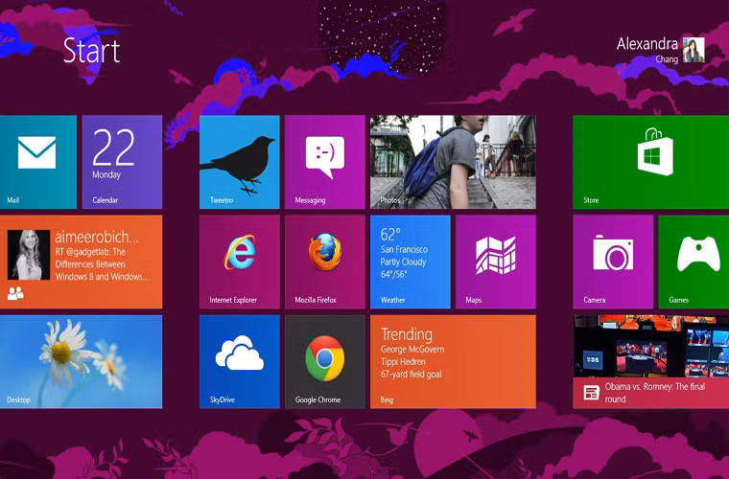The image size is (729, 479).
Task: Open the Camera tile
Action: click(x=613, y=262)
